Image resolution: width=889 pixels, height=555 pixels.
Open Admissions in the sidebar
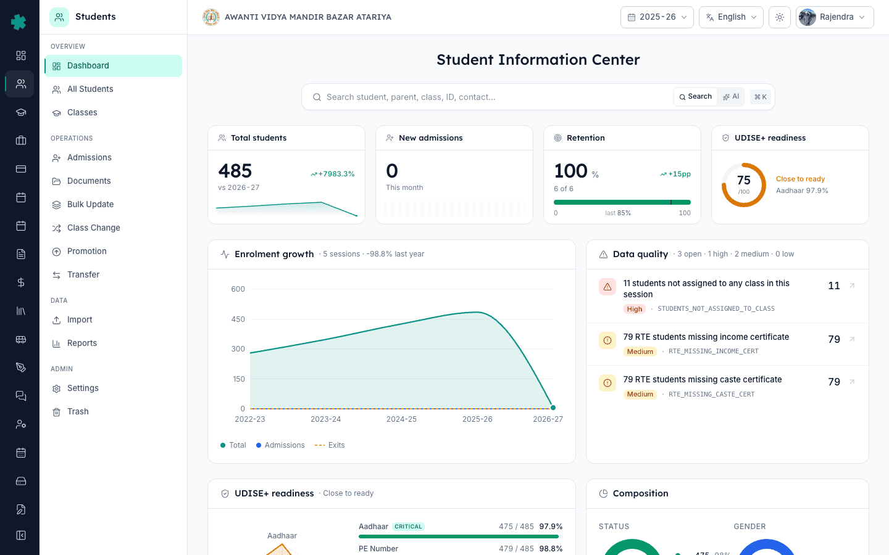coord(113,158)
